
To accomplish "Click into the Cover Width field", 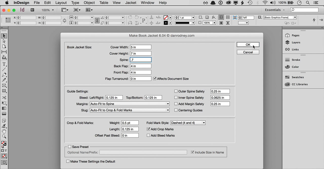I will (141, 47).
